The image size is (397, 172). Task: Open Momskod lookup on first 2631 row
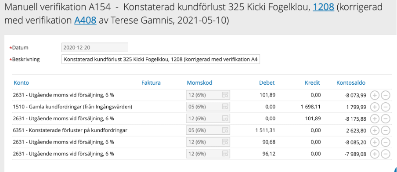[225, 95]
